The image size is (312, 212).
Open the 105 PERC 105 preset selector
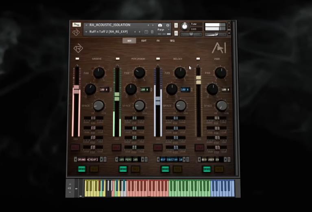pos(130,159)
